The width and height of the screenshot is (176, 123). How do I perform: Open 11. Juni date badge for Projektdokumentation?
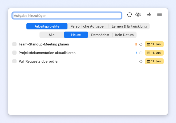154,53
